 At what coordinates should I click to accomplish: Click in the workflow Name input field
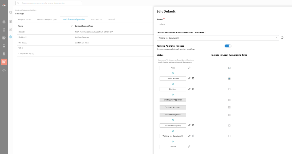click(x=217, y=25)
